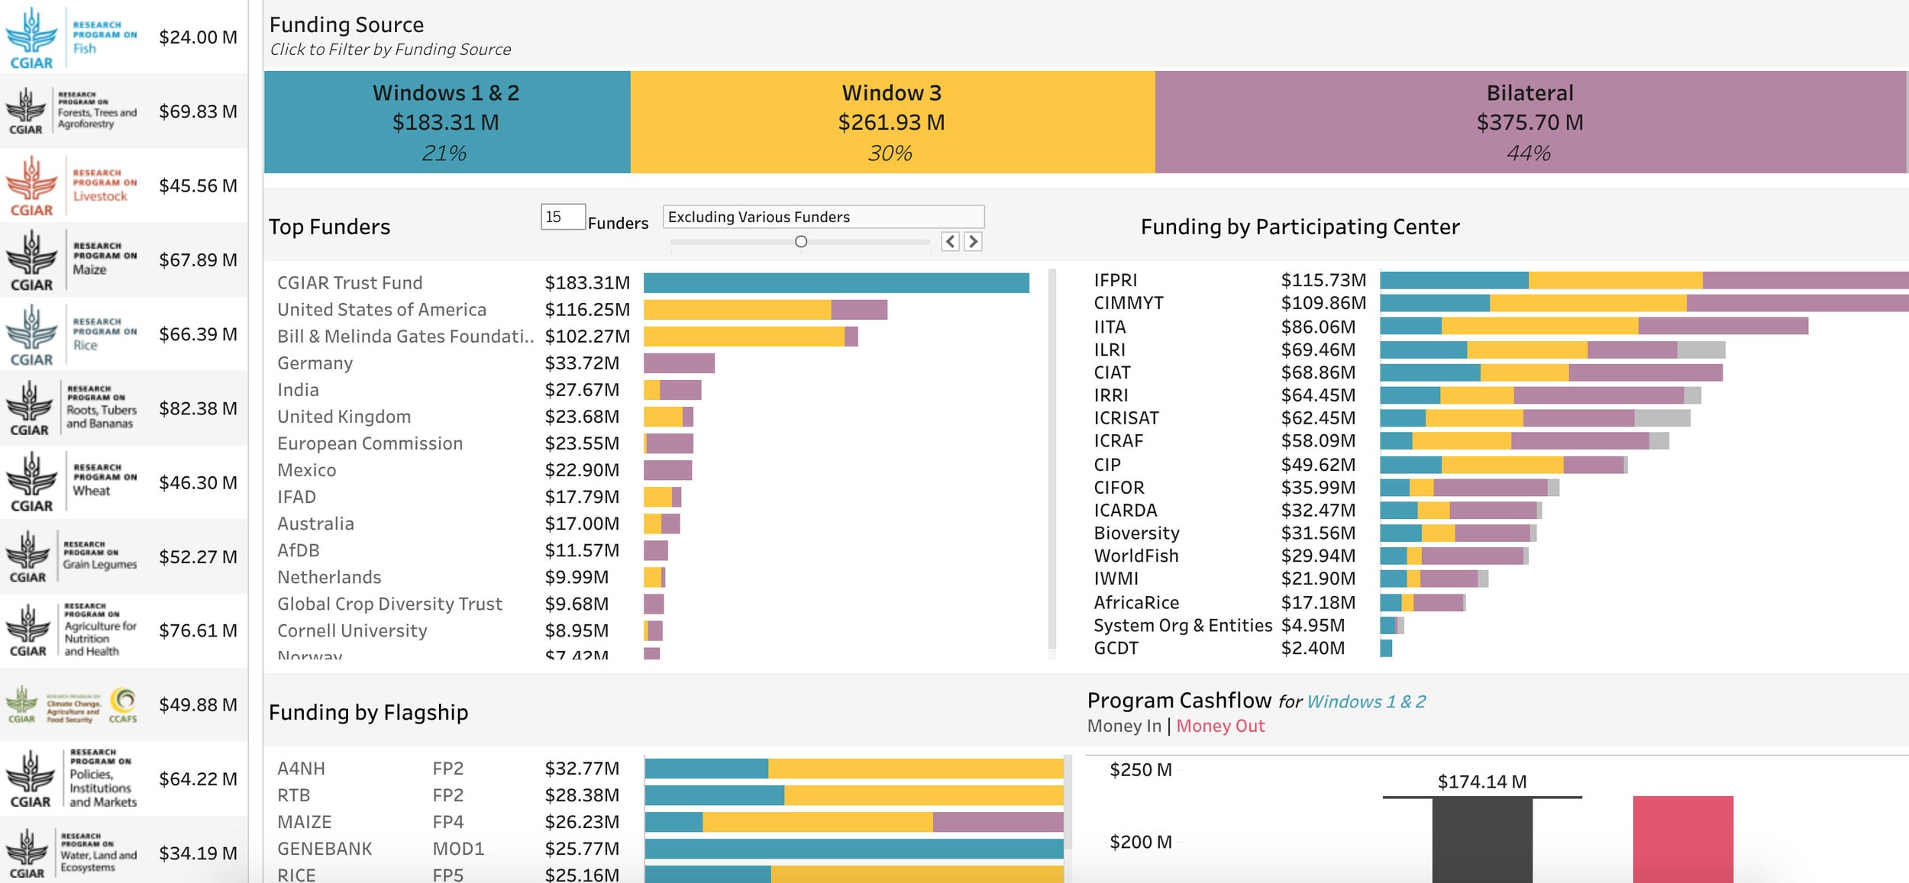Click the Top Funders list scrollbar

click(x=1052, y=458)
